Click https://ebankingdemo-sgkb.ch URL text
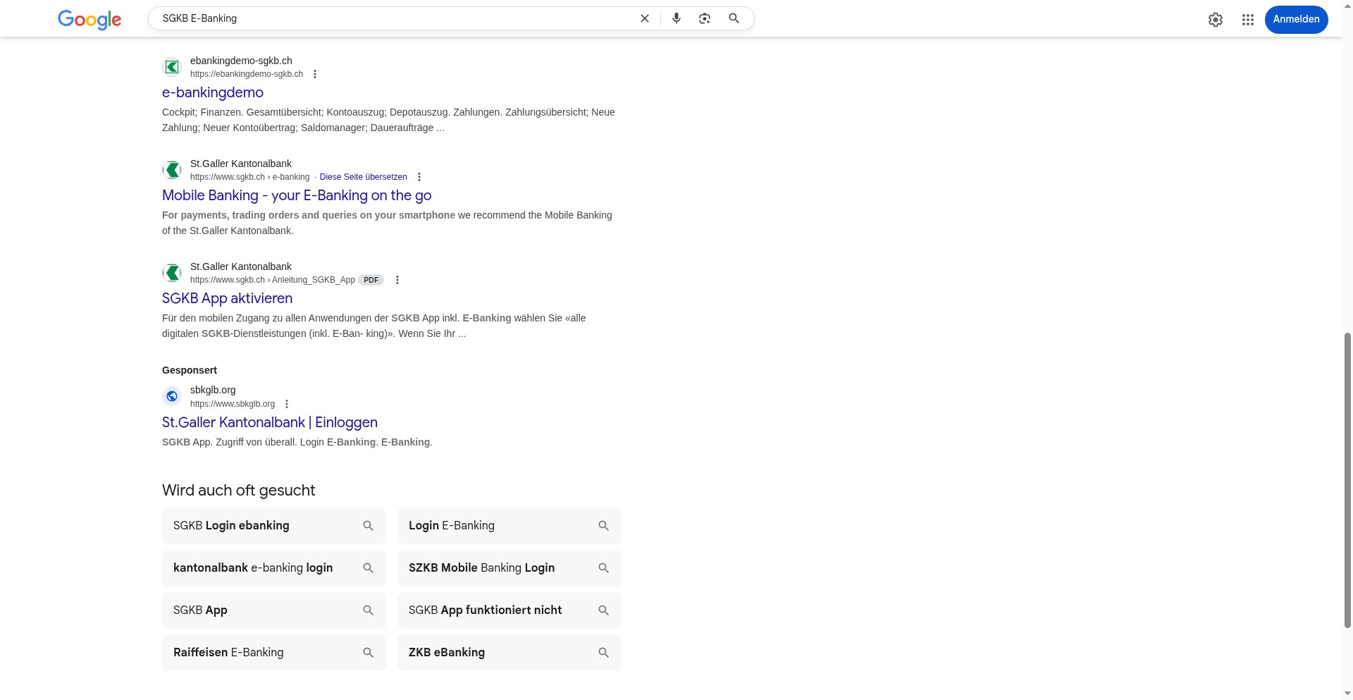This screenshot has width=1353, height=700. pyautogui.click(x=247, y=74)
